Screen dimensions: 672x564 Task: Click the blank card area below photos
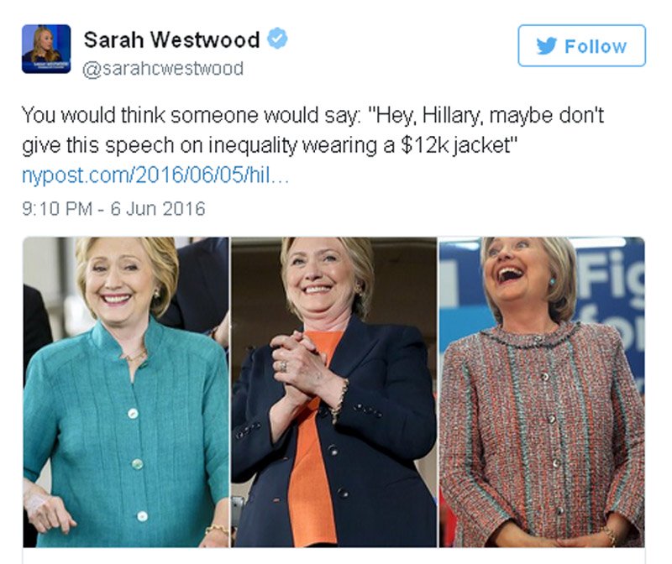pos(333,556)
